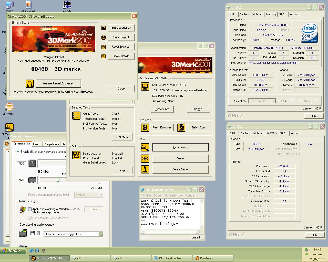Click the Benchmark run icon
328x262 pixels.
145,147
